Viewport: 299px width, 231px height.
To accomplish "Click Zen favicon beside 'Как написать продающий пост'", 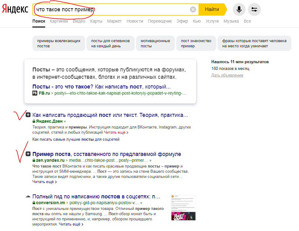I will tap(28, 115).
